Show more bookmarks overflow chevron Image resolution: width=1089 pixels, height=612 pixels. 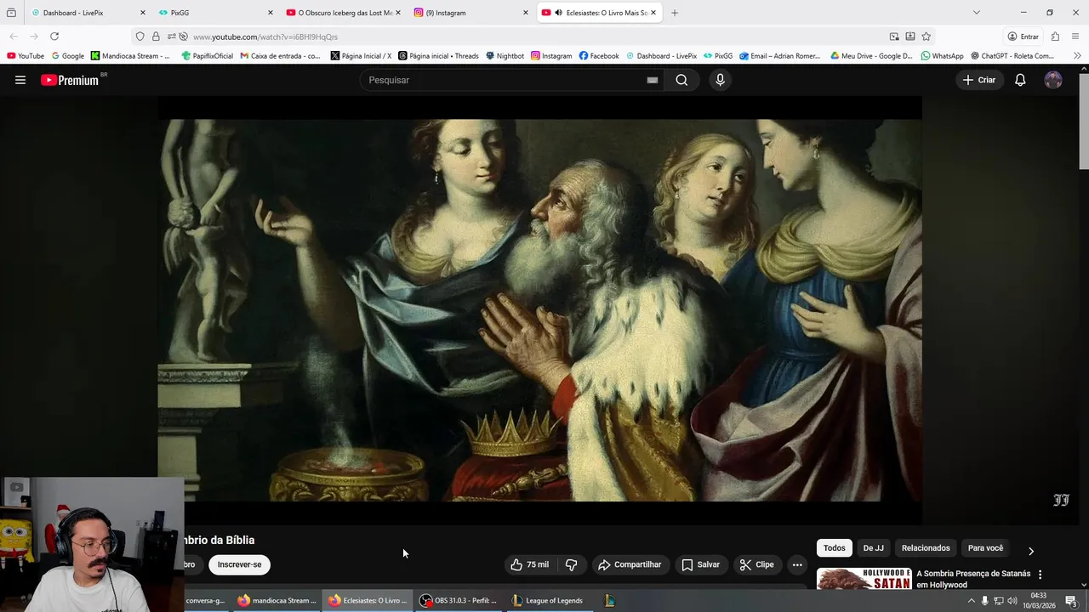tap(1078, 56)
